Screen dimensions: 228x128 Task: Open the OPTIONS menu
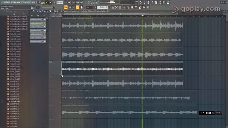pyautogui.click(x=24, y=2)
